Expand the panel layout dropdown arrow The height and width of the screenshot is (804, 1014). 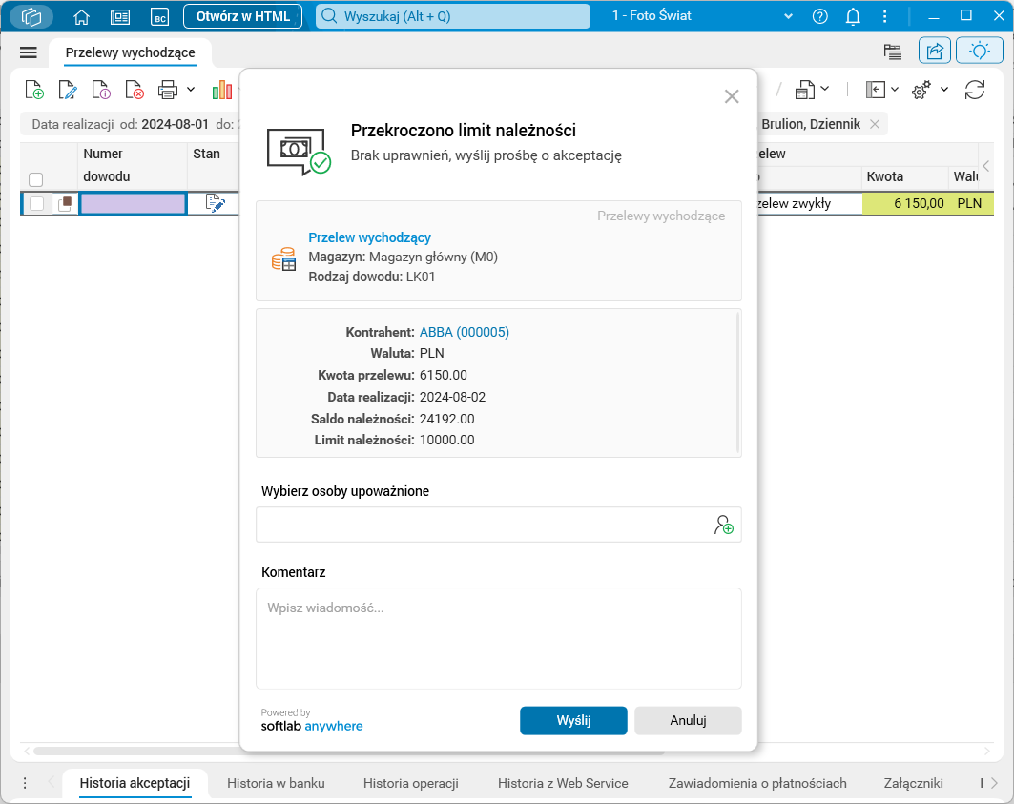point(895,90)
